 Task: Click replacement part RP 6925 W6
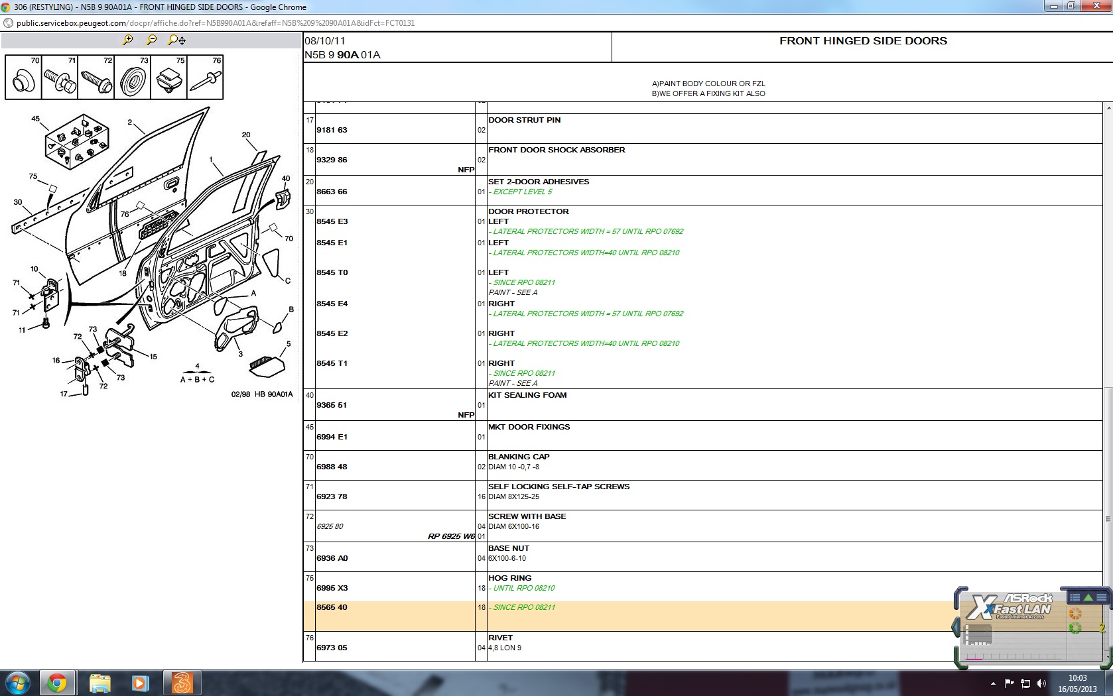coord(451,536)
